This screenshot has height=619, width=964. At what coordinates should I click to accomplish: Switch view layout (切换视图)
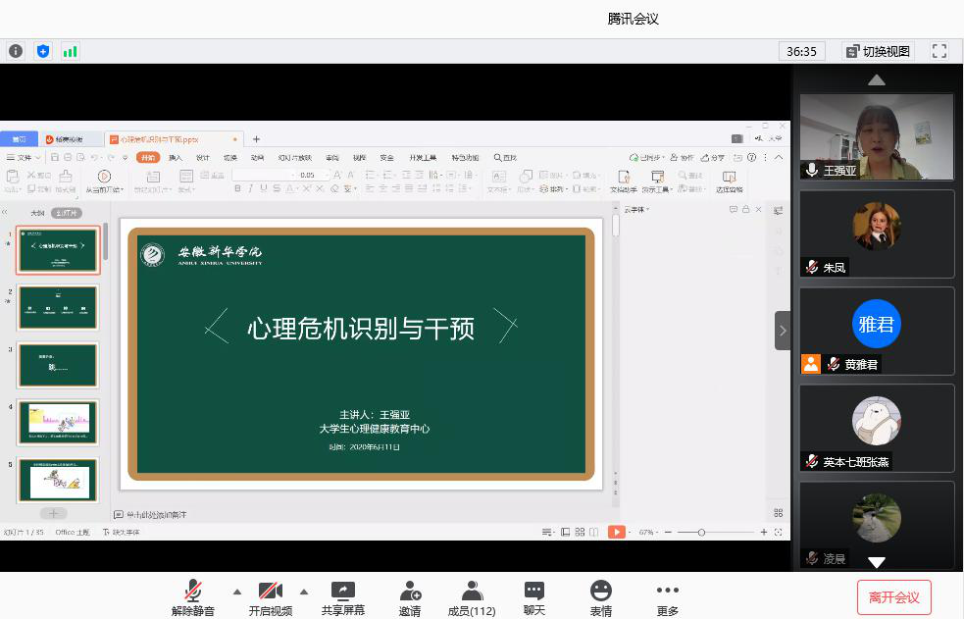coord(878,51)
